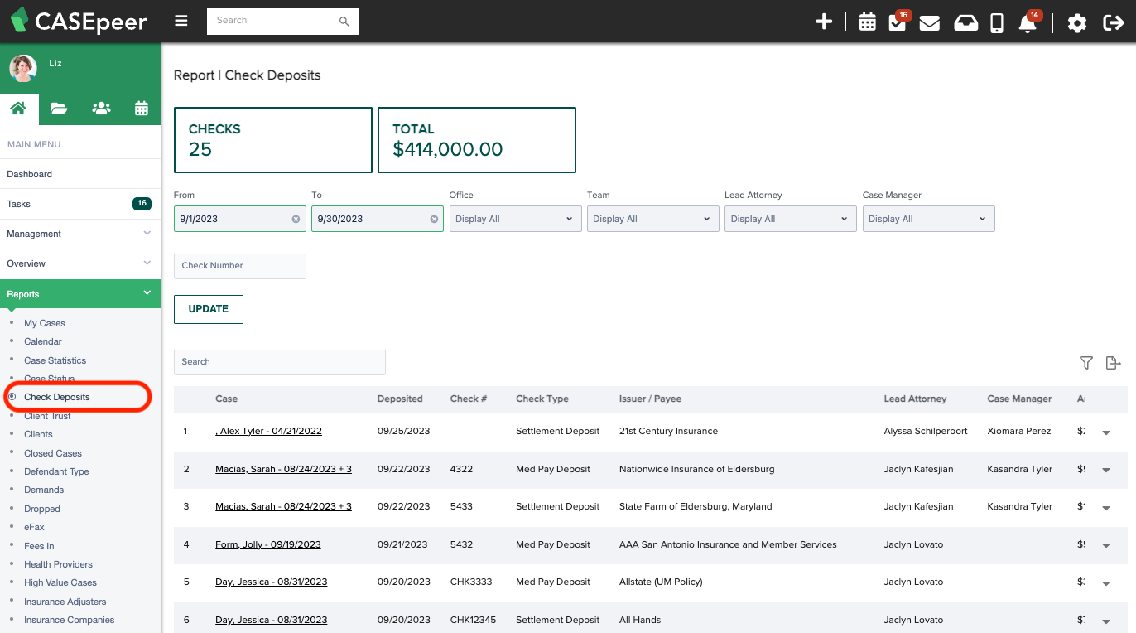Click the plus add-new icon

824,22
